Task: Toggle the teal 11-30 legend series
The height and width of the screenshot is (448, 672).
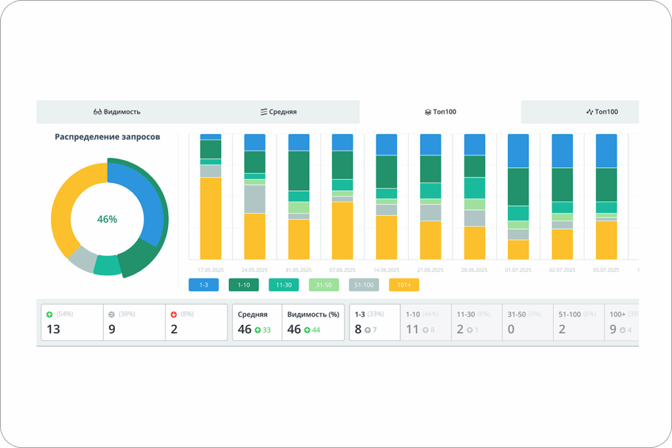Action: point(283,285)
